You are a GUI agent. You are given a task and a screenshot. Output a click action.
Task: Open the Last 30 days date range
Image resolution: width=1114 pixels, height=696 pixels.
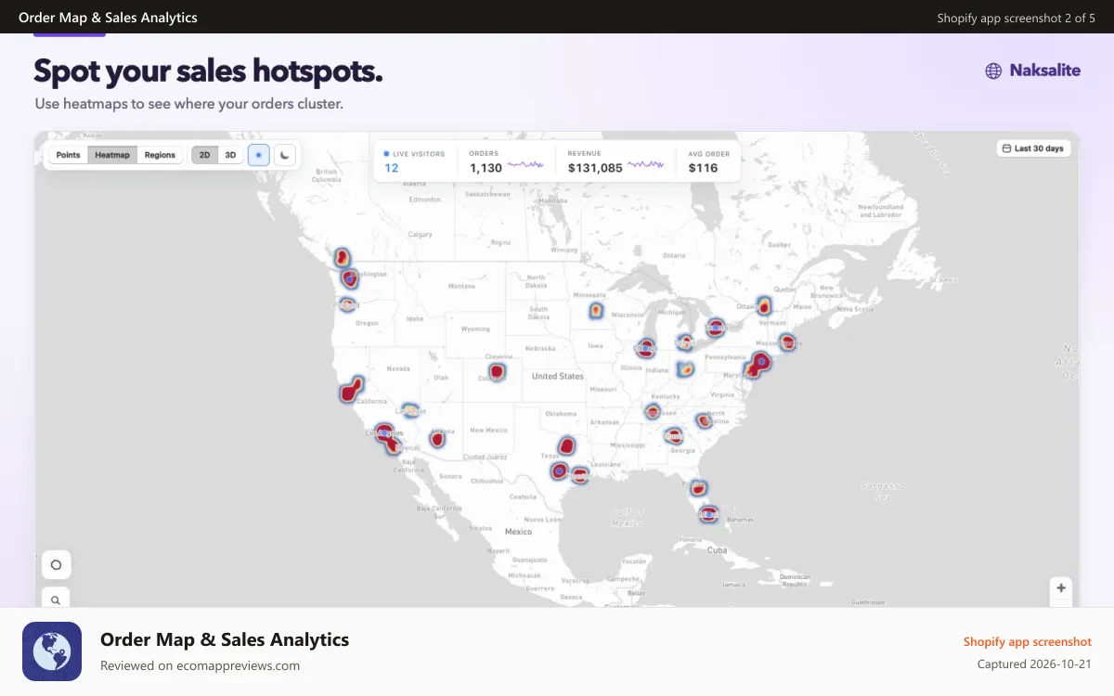1033,148
